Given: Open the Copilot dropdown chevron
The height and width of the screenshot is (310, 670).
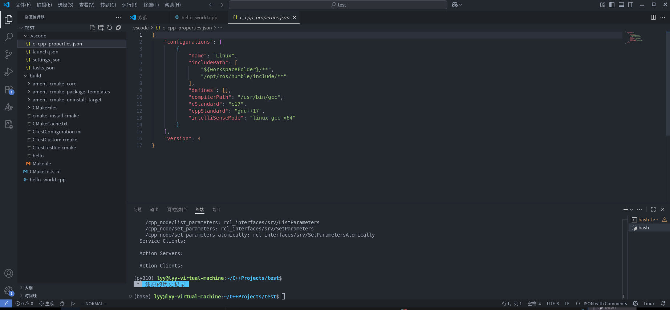Looking at the screenshot, I should point(461,5).
